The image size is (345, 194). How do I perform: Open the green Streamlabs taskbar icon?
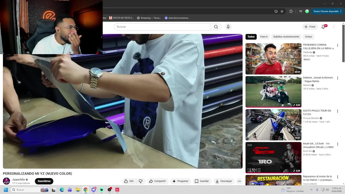point(101,190)
